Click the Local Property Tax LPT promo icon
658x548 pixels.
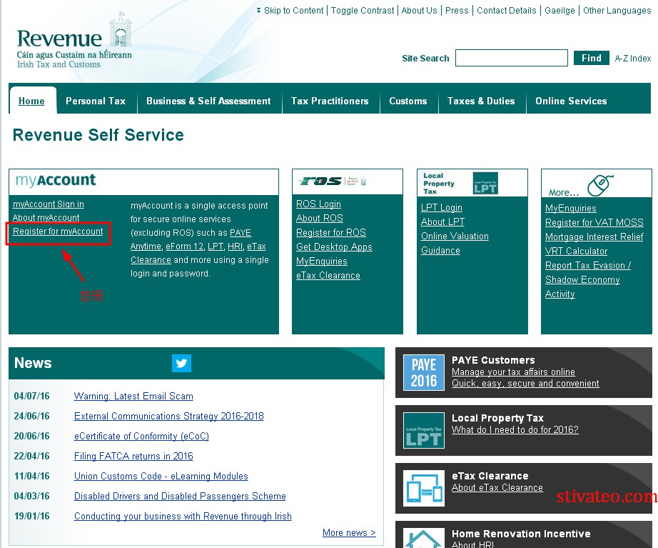pyautogui.click(x=423, y=430)
